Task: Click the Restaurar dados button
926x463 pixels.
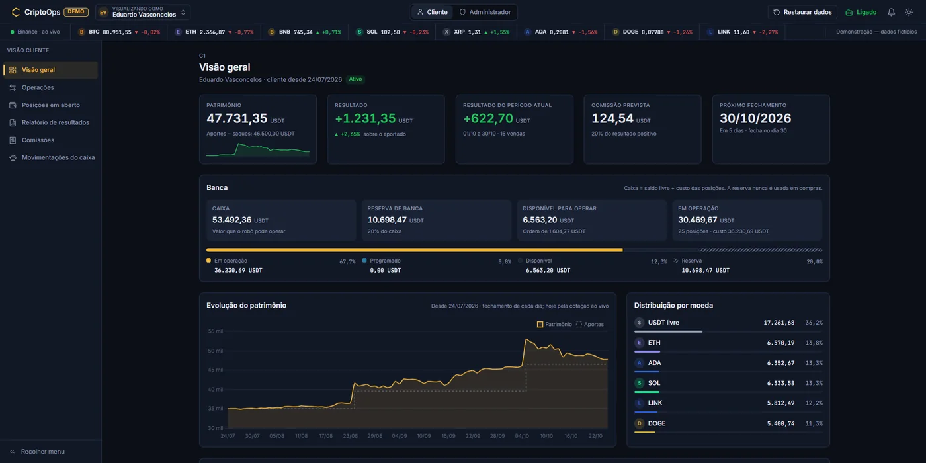Action: click(802, 12)
